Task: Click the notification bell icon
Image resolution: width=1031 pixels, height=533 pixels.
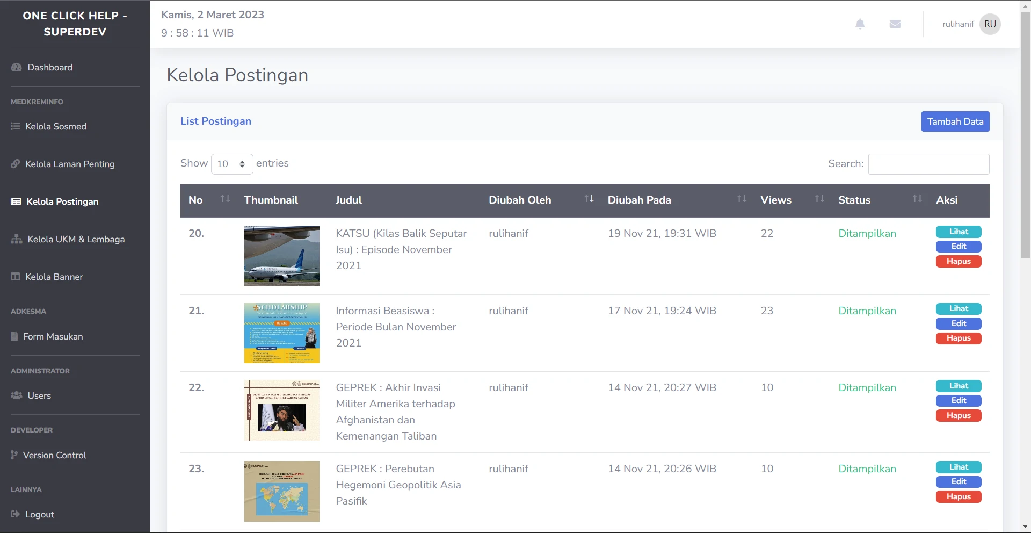Action: [860, 24]
